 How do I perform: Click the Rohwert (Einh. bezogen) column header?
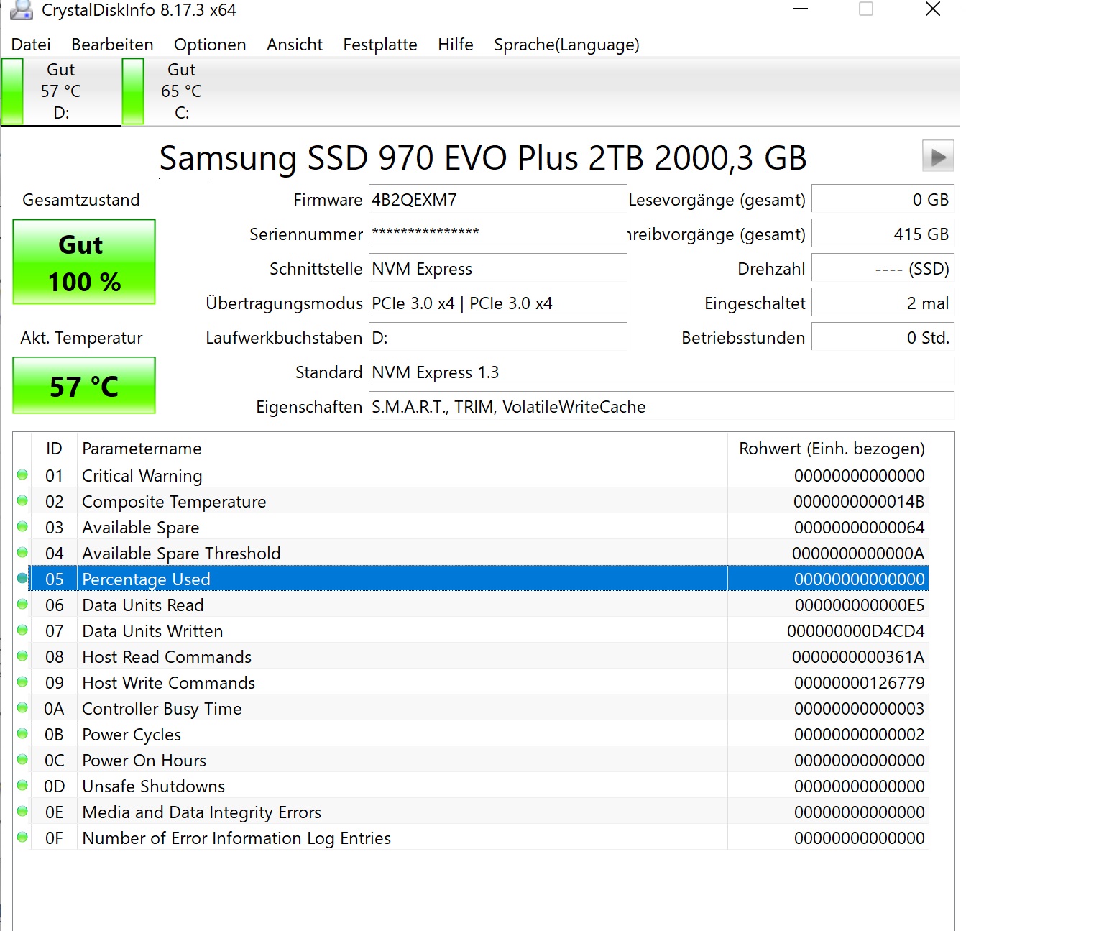coord(829,449)
